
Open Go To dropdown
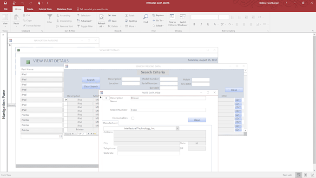pyautogui.click(x=158, y=20)
